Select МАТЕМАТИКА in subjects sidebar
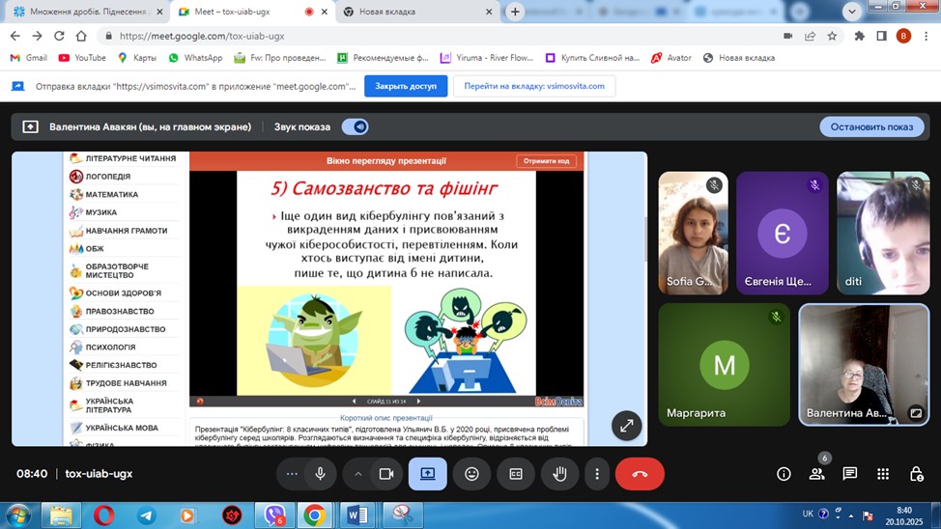Image resolution: width=941 pixels, height=529 pixels. coord(112,195)
